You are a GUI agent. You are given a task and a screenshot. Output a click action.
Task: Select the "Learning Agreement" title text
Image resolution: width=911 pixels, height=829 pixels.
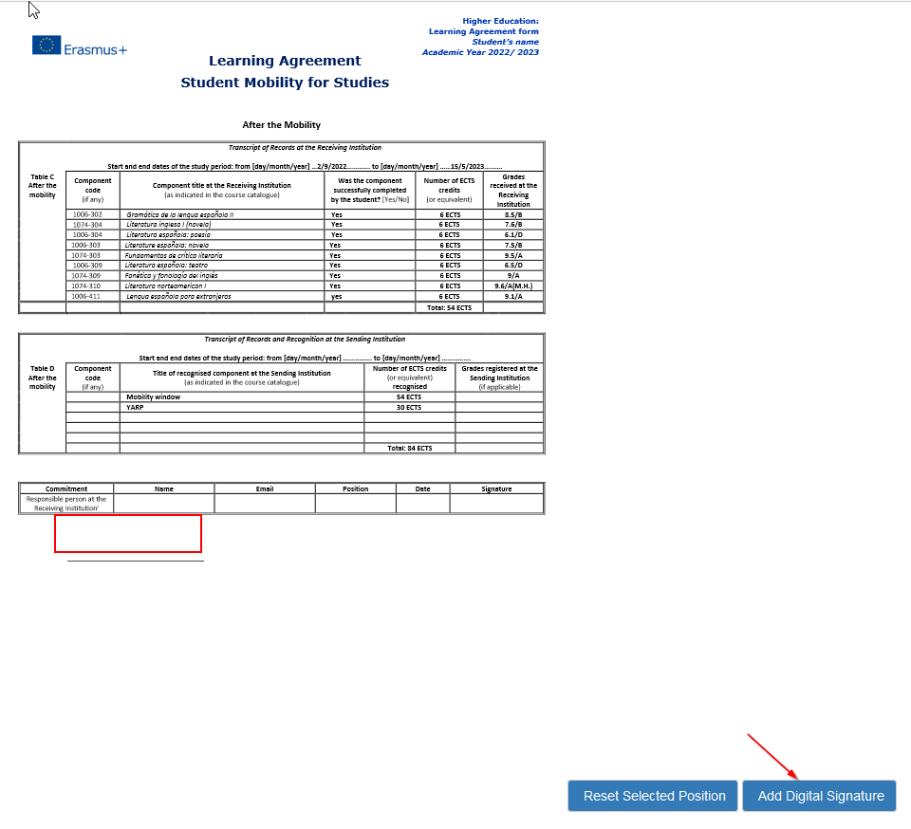pos(285,61)
